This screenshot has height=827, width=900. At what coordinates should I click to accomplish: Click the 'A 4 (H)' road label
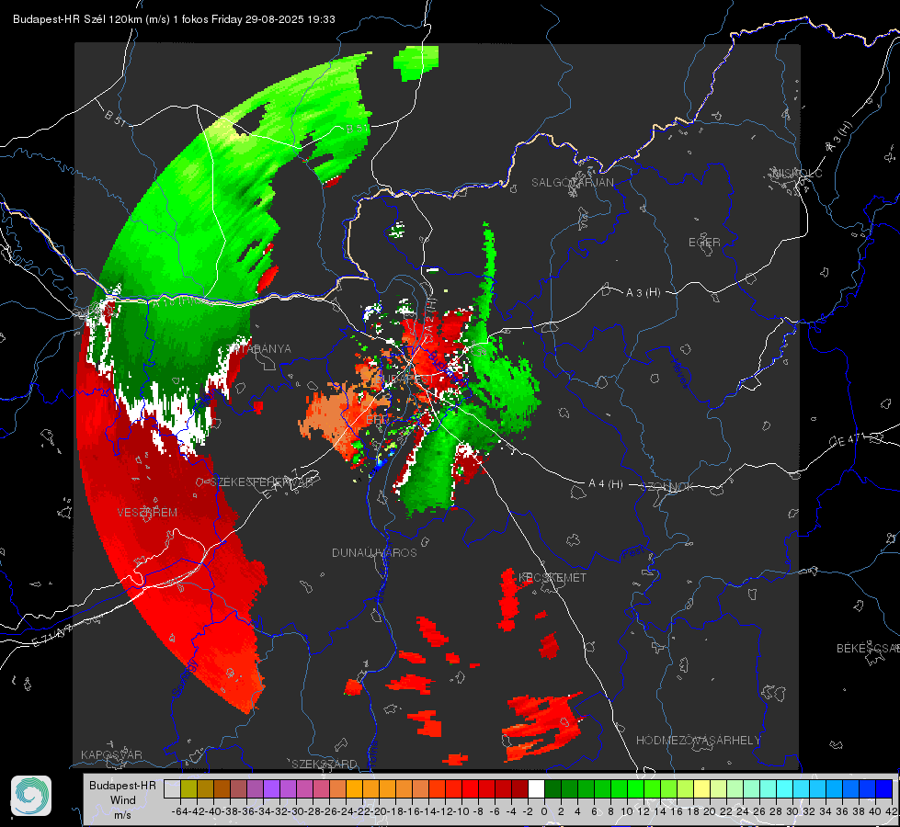(606, 484)
